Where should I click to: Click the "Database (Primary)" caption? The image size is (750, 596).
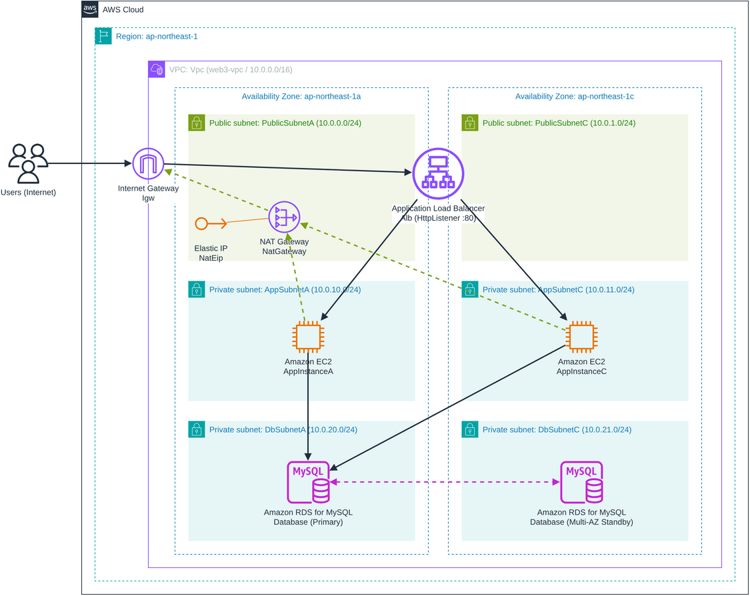[308, 522]
